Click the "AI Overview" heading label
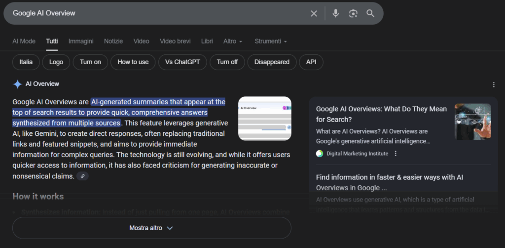The image size is (505, 248). click(42, 84)
